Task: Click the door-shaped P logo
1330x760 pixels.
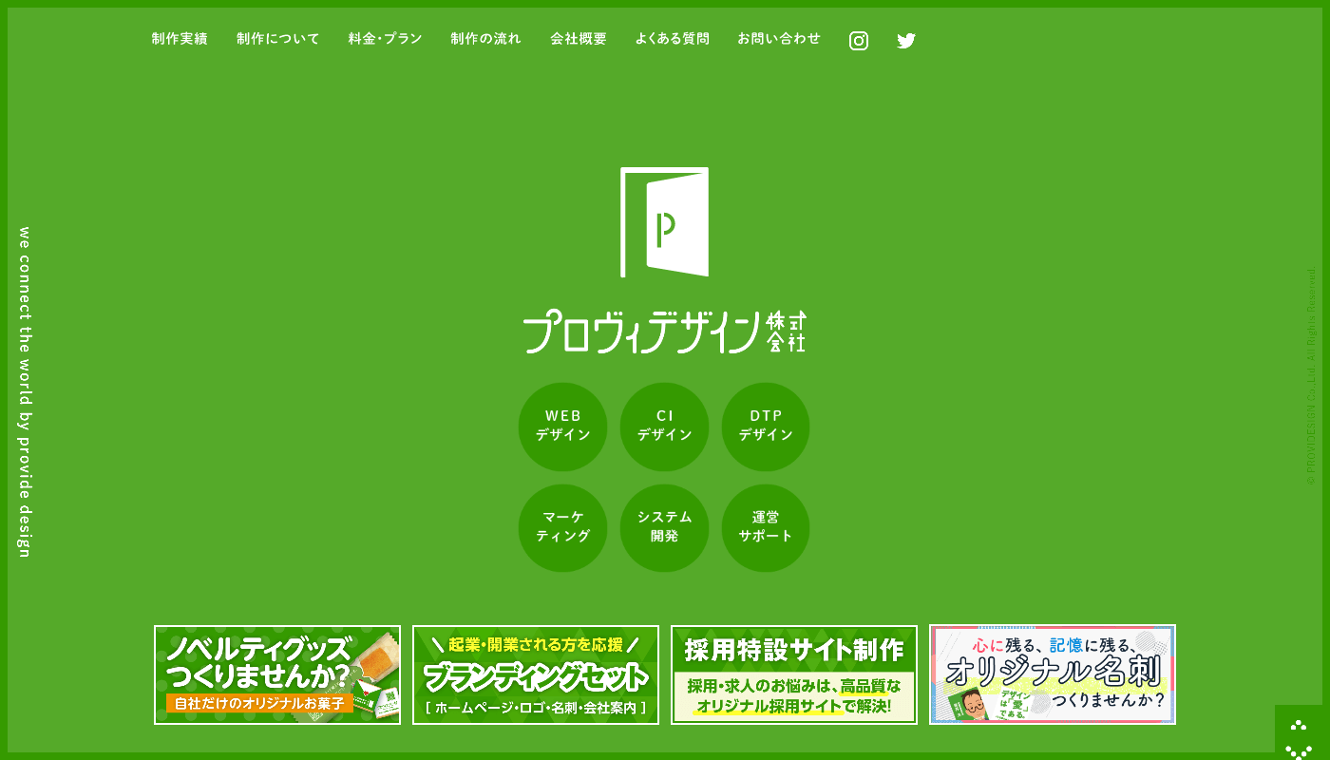Action: click(664, 222)
